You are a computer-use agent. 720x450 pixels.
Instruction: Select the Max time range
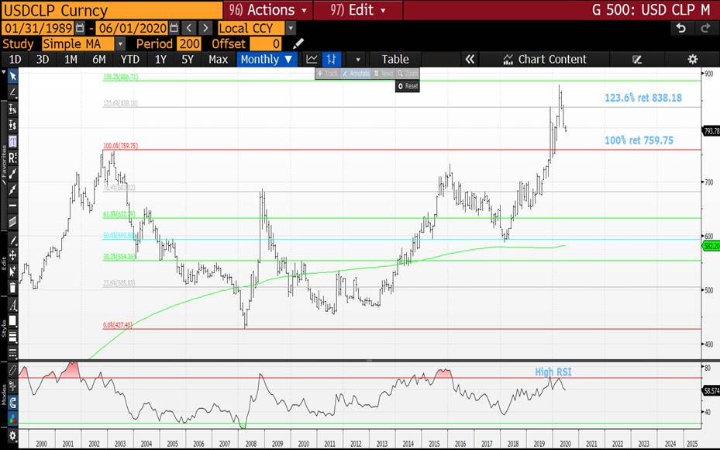click(x=218, y=59)
